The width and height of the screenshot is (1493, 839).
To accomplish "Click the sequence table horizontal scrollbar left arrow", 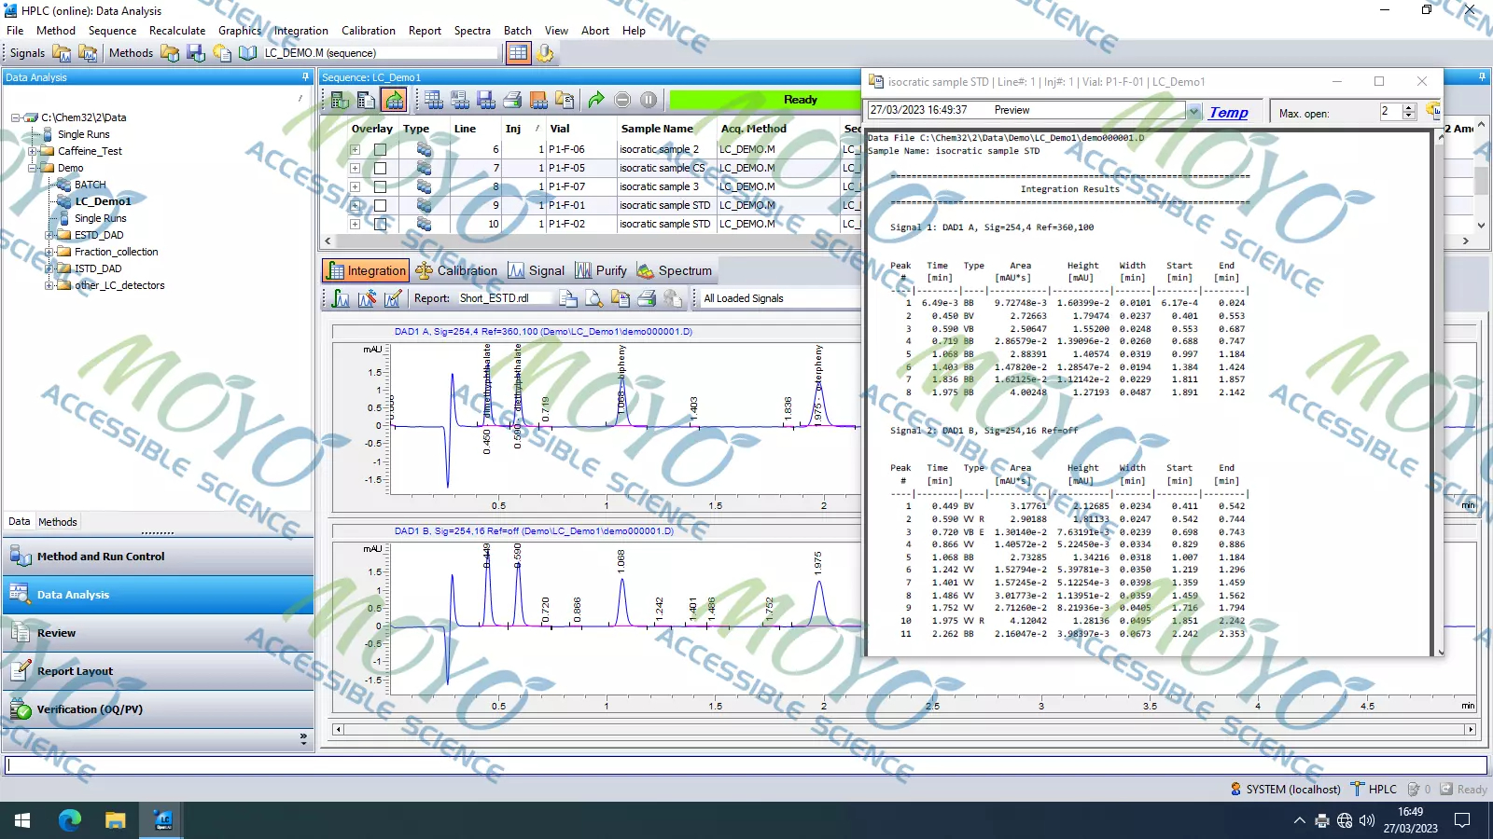I will (x=328, y=241).
